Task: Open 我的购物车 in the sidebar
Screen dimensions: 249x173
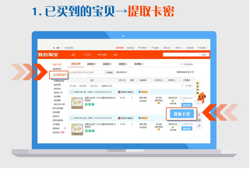Action: point(57,69)
